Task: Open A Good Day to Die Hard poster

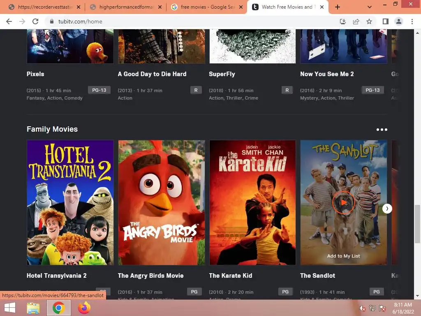Action: pyautogui.click(x=161, y=46)
